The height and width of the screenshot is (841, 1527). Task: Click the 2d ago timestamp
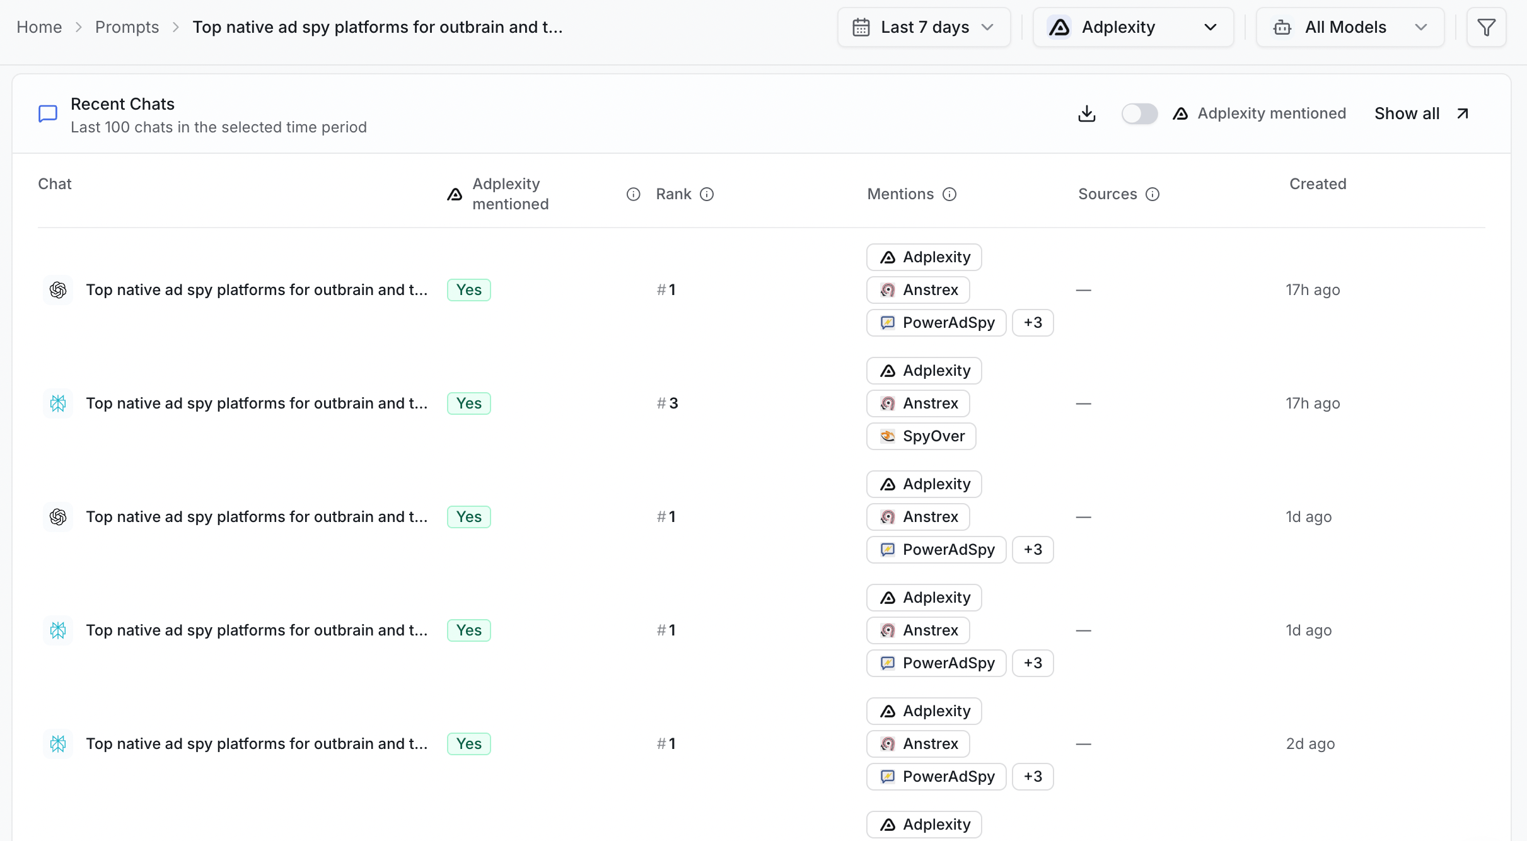(x=1310, y=744)
